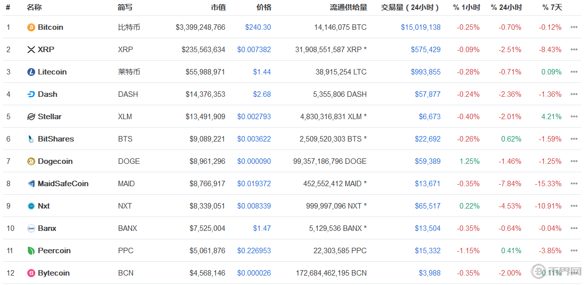Click the Peercoin green leaf icon
The width and height of the screenshot is (587, 285).
coord(31,251)
